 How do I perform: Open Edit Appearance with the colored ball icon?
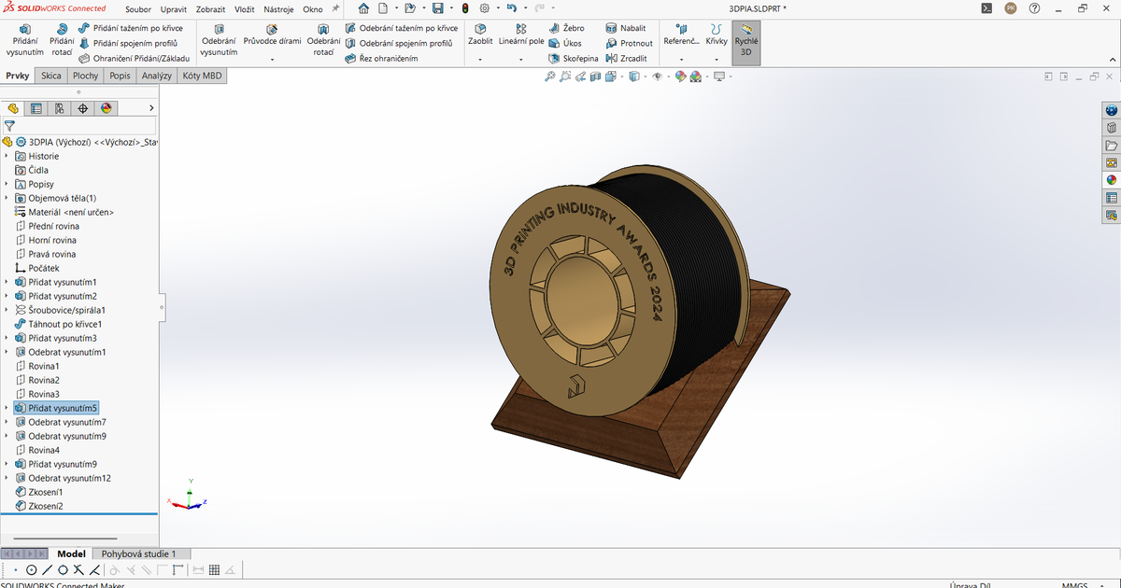679,77
